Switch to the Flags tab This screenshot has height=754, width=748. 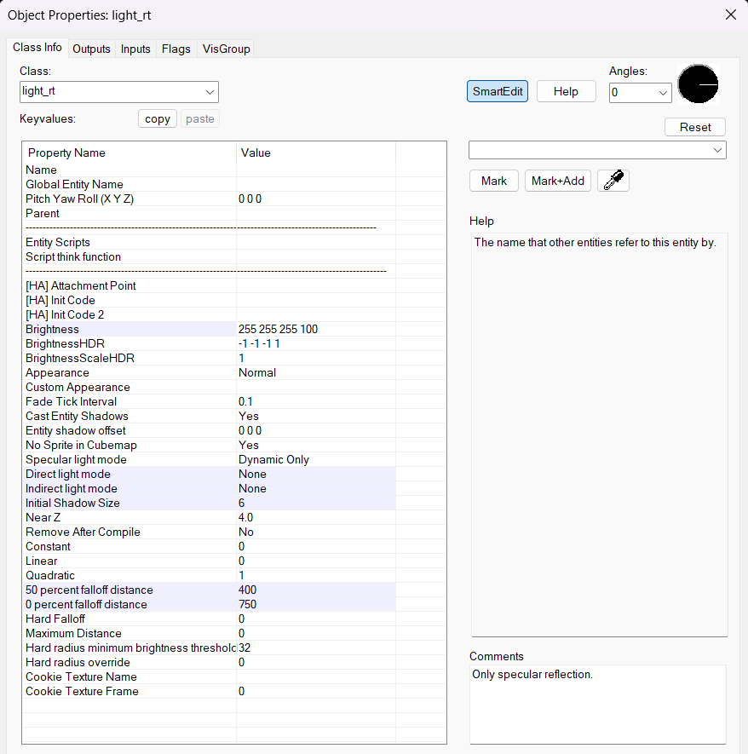175,49
